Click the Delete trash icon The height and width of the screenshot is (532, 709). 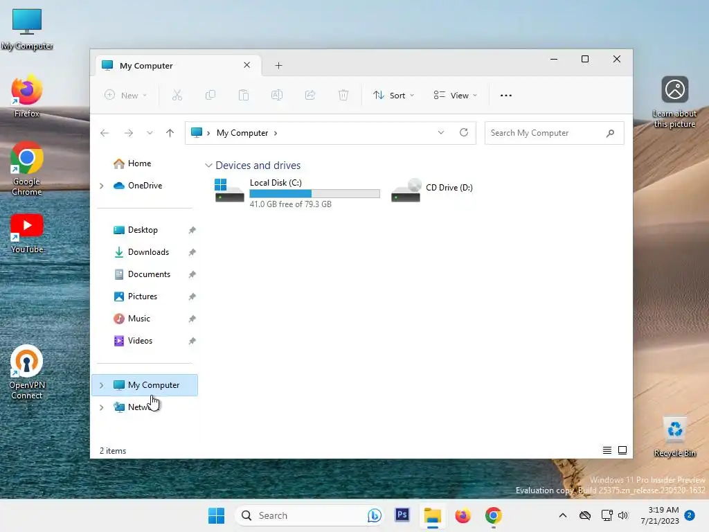tap(343, 95)
